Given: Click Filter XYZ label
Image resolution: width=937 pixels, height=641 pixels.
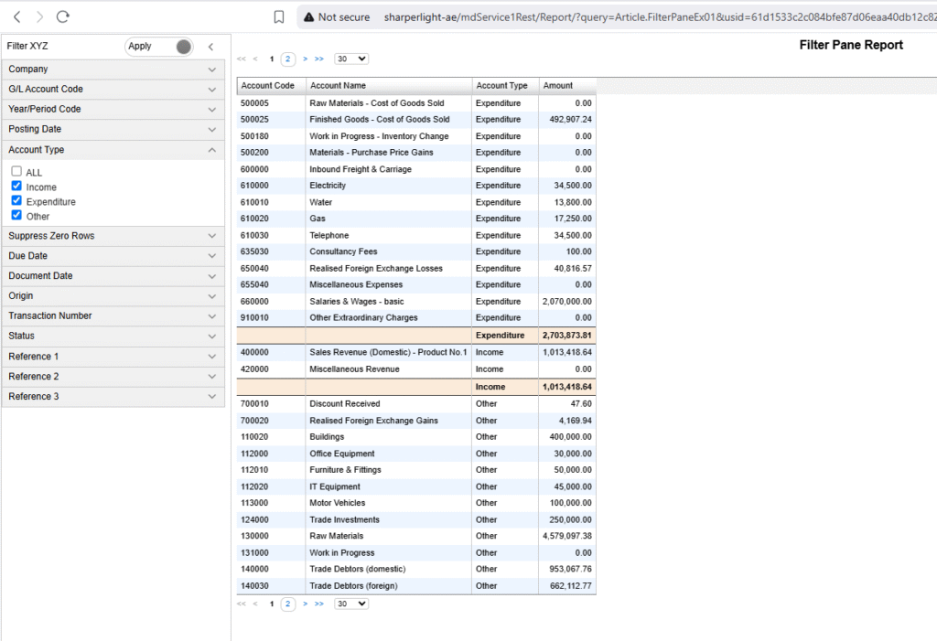Looking at the screenshot, I should (x=27, y=46).
